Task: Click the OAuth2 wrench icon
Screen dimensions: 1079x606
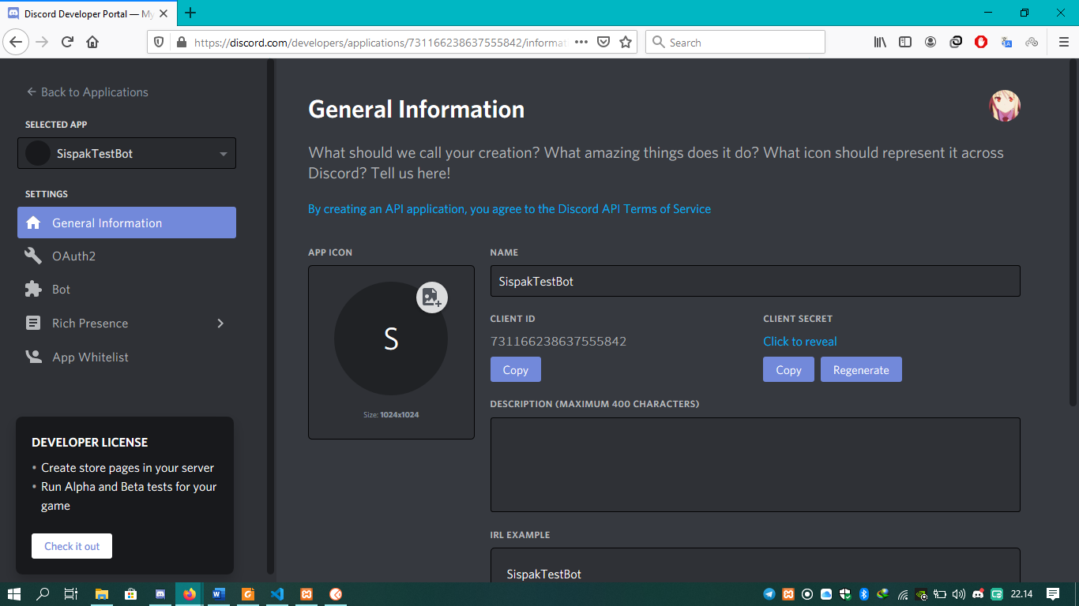Action: 33,256
